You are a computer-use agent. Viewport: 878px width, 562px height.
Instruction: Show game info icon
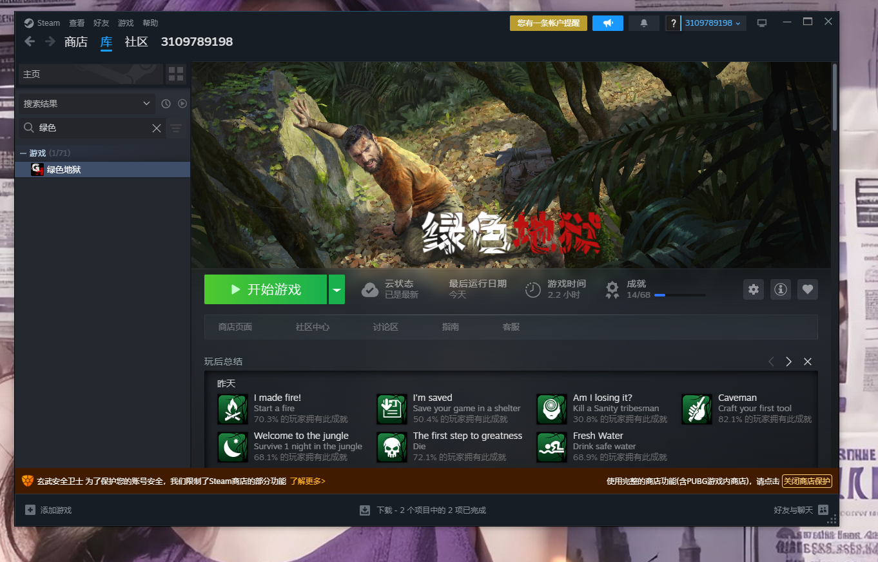point(781,289)
